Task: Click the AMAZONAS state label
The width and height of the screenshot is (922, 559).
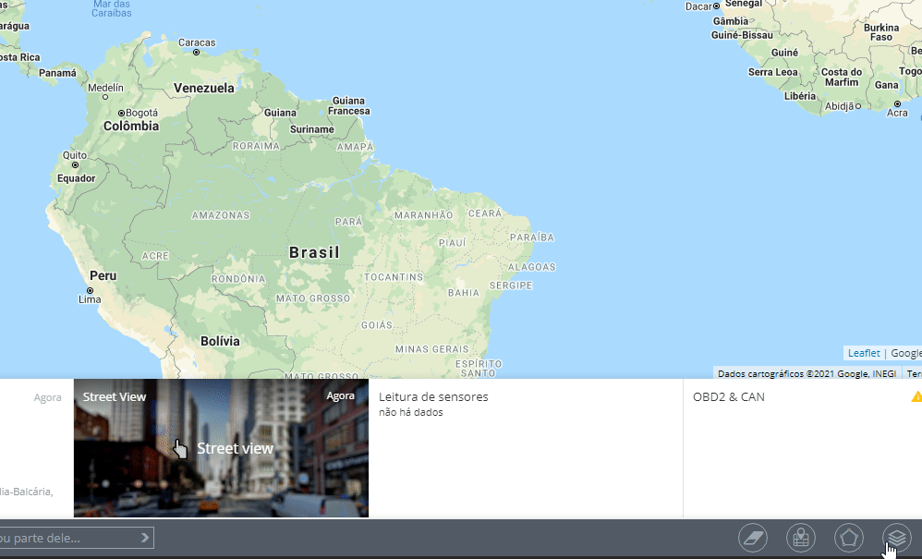Action: point(221,215)
